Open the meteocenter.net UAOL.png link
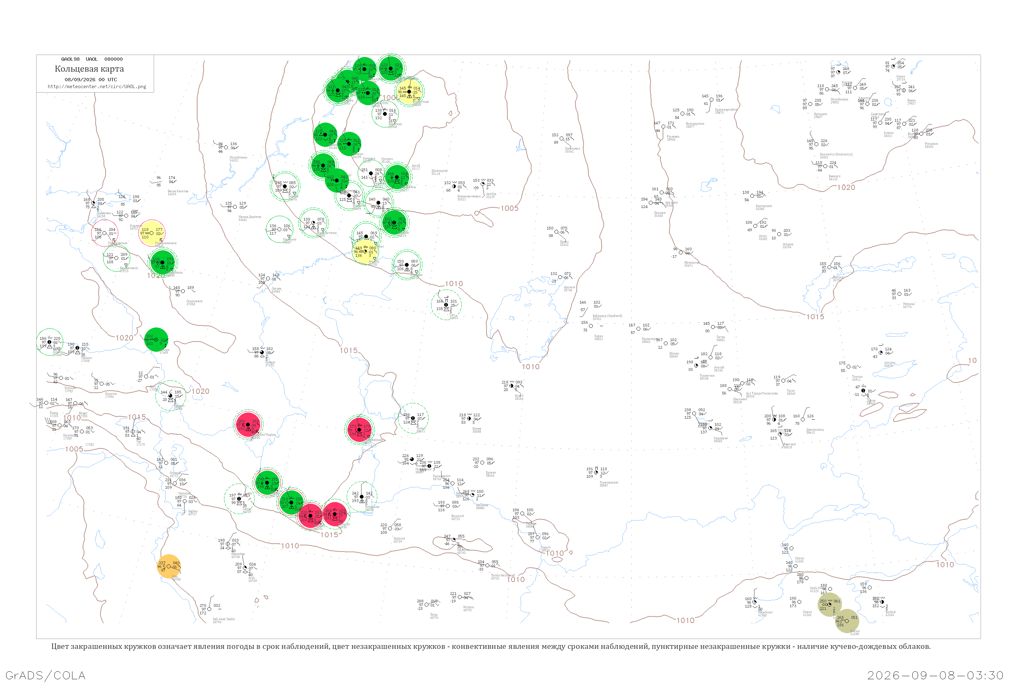Image resolution: width=1025 pixels, height=683 pixels. 97,87
